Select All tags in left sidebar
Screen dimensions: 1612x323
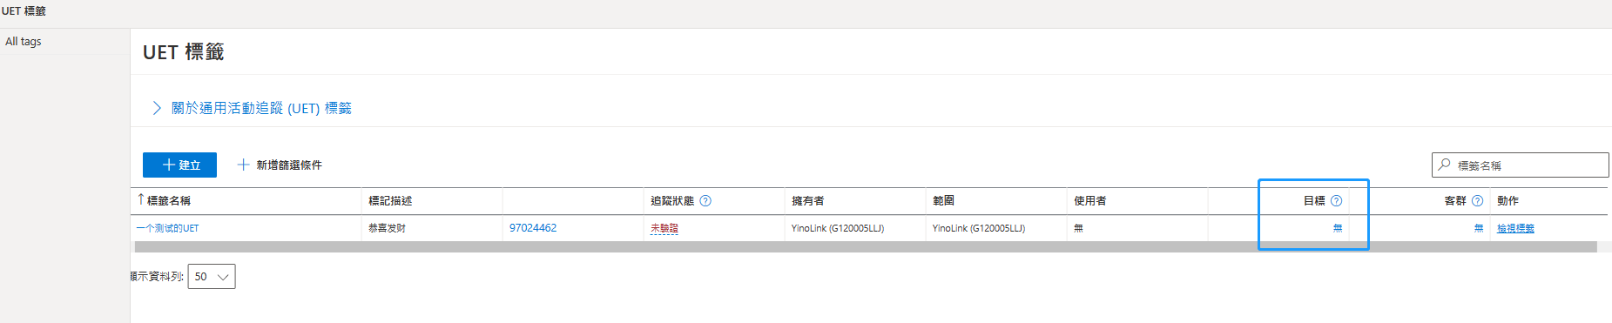click(24, 41)
